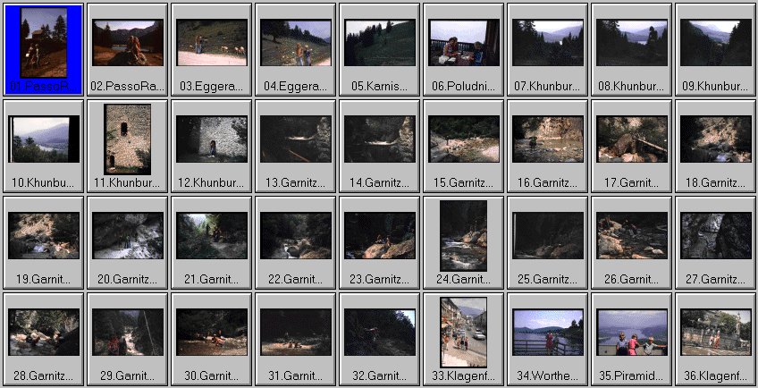Viewport: 758px width, 388px height.
Task: Select thumbnail number 19 Garnit
Action: point(43,236)
